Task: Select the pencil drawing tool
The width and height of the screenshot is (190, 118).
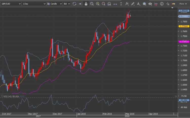Action: click(133, 4)
